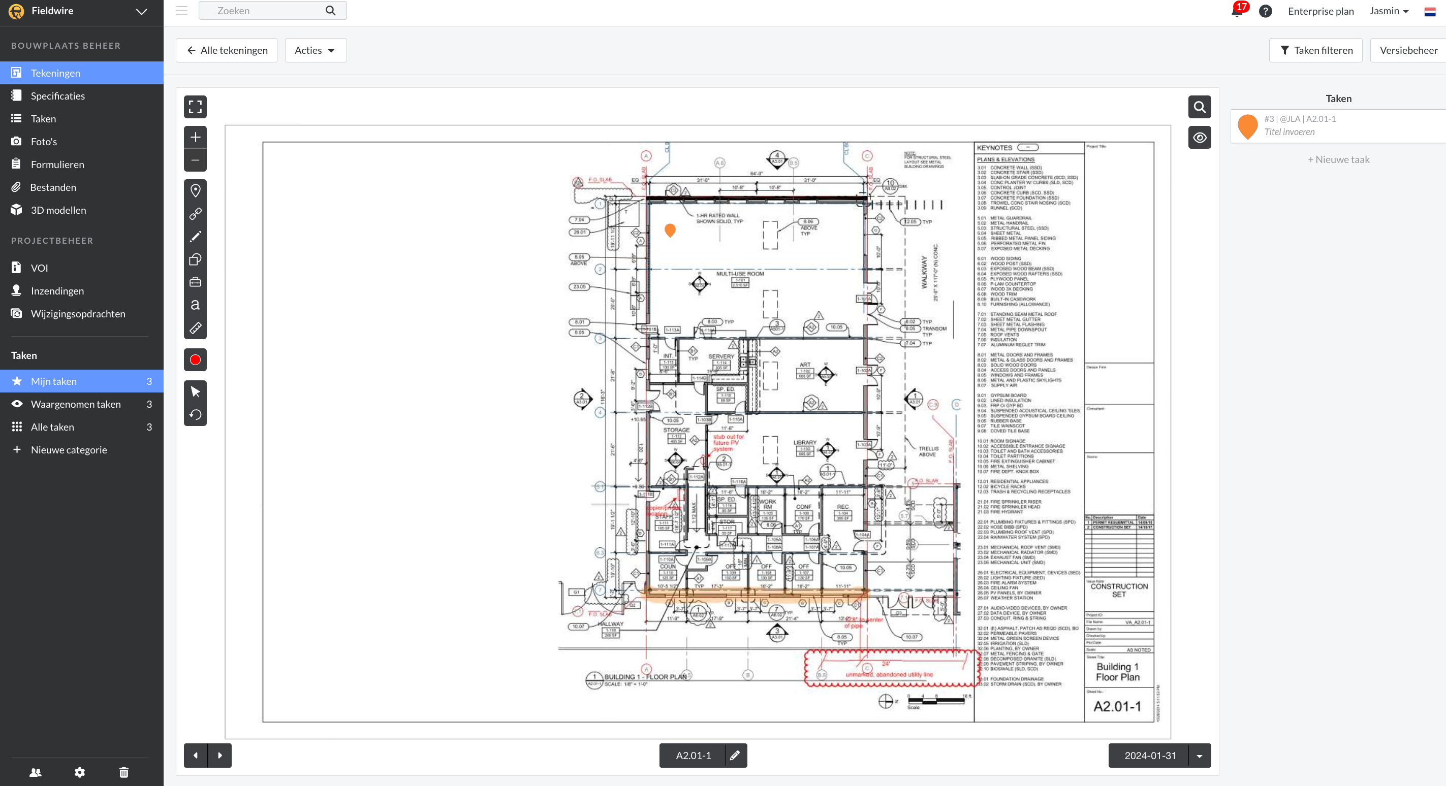Select the task pin placement tool
This screenshot has width=1446, height=786.
pyautogui.click(x=195, y=191)
